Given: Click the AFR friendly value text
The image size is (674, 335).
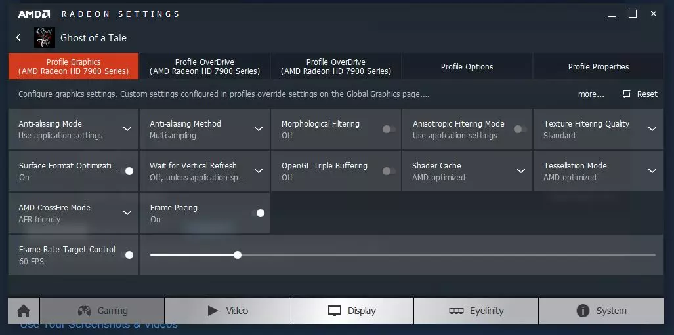Looking at the screenshot, I should pyautogui.click(x=39, y=219).
